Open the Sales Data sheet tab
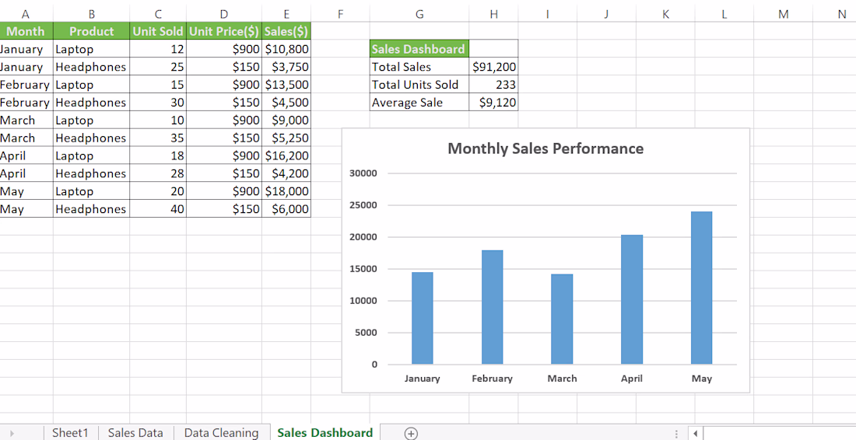This screenshot has width=856, height=440. point(135,433)
